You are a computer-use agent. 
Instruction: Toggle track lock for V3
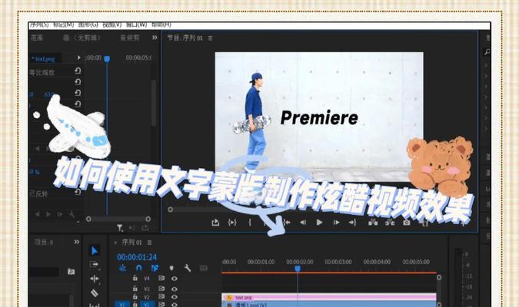click(135, 289)
